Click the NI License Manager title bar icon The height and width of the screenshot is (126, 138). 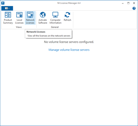coord(3,3)
